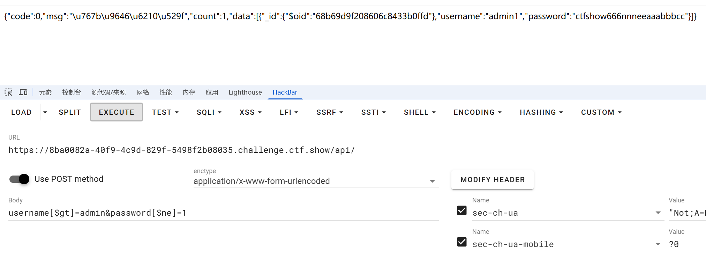
Task: Toggle the device toolbar icon
Action: 23,92
